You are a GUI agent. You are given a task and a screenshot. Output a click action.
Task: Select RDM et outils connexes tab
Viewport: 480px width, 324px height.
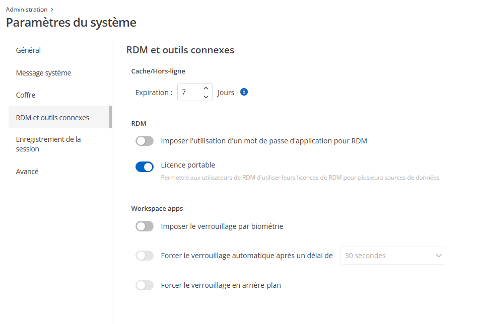click(52, 118)
